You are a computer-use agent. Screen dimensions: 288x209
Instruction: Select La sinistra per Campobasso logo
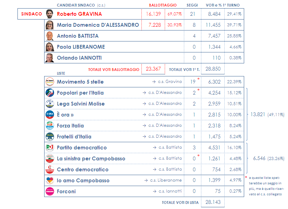[50, 159]
